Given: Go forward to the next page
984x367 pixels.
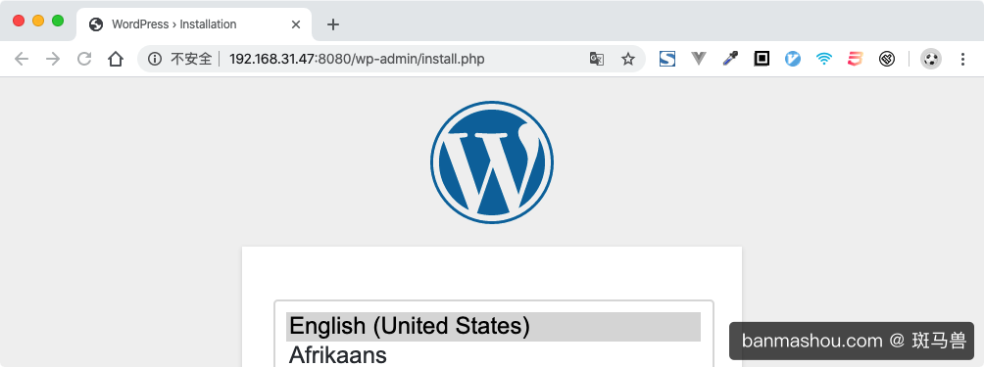Looking at the screenshot, I should 53,59.
